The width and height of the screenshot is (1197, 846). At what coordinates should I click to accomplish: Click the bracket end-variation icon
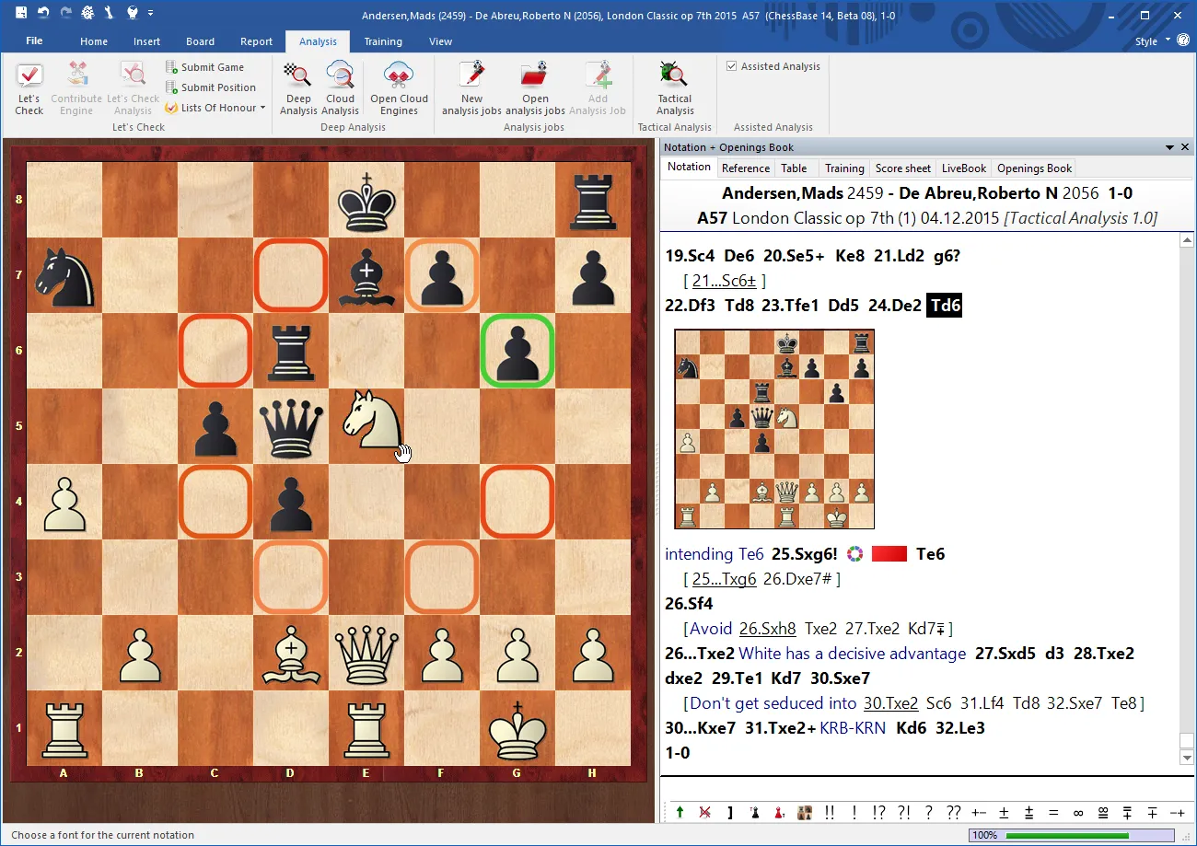pyautogui.click(x=730, y=812)
